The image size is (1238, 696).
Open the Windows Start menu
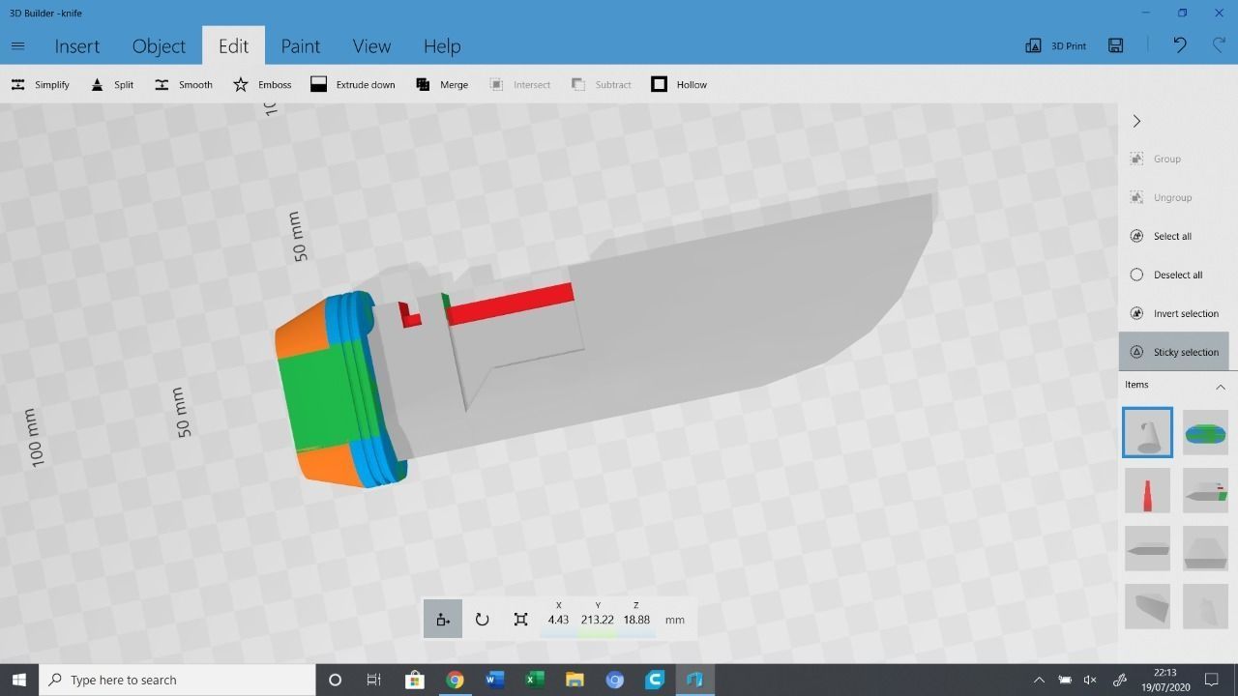pos(19,680)
